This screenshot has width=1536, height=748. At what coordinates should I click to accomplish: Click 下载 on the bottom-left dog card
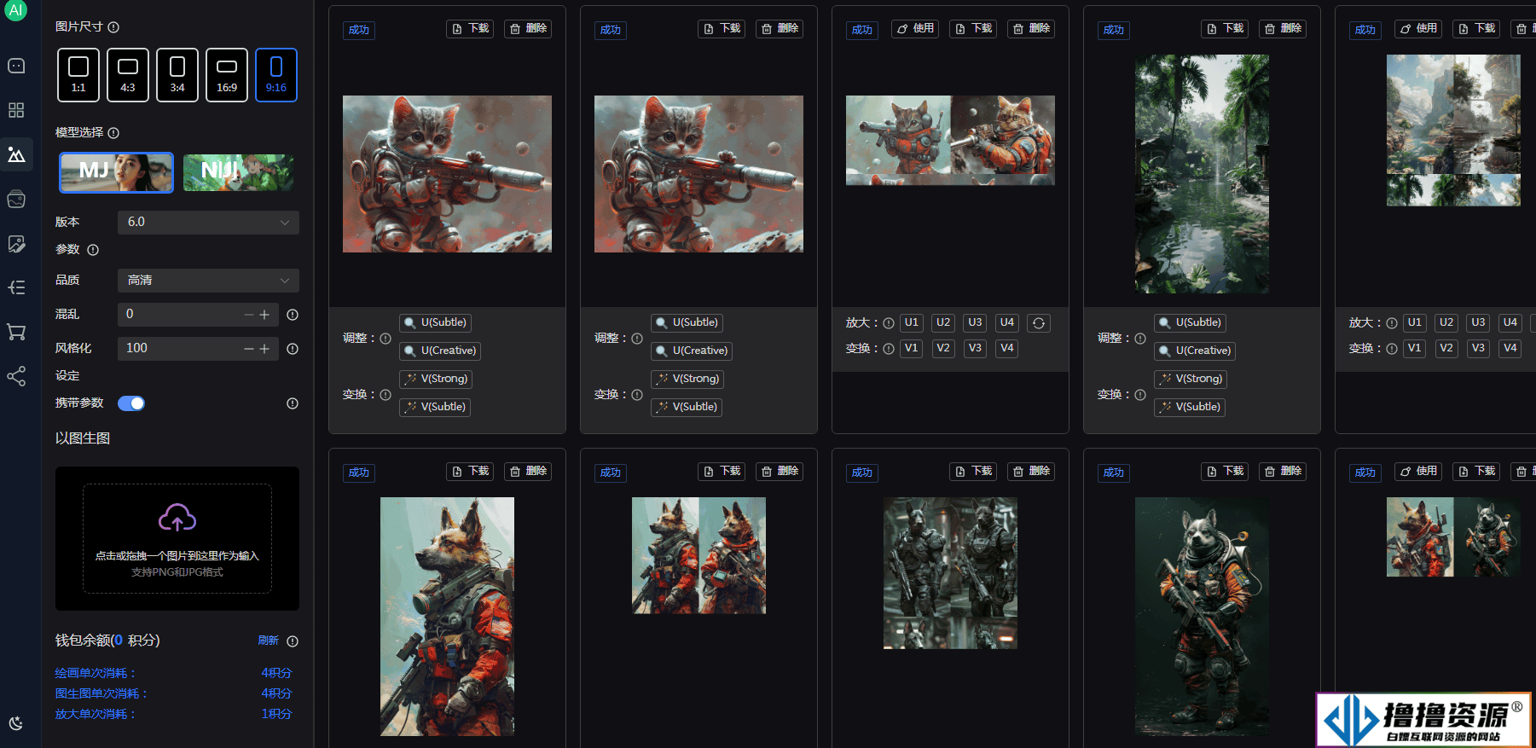[x=470, y=472]
